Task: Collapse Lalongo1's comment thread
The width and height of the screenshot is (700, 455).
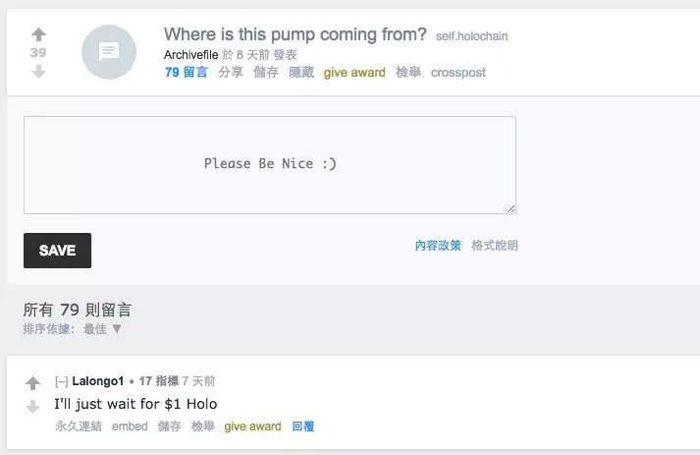Action: (61, 381)
